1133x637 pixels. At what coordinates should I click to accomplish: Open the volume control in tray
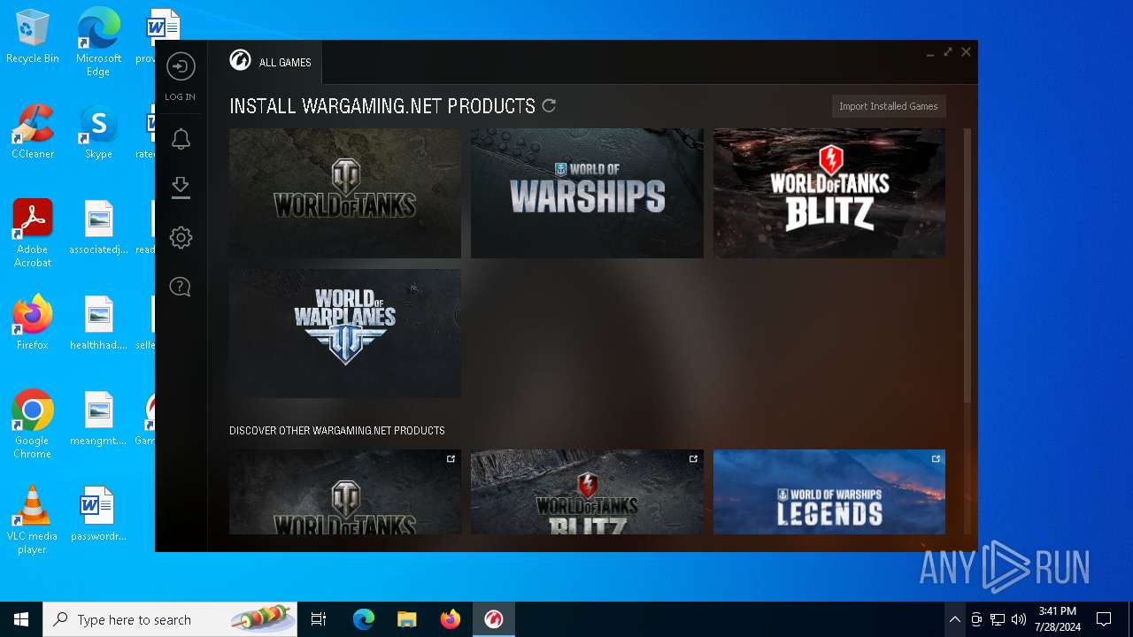tap(1019, 619)
